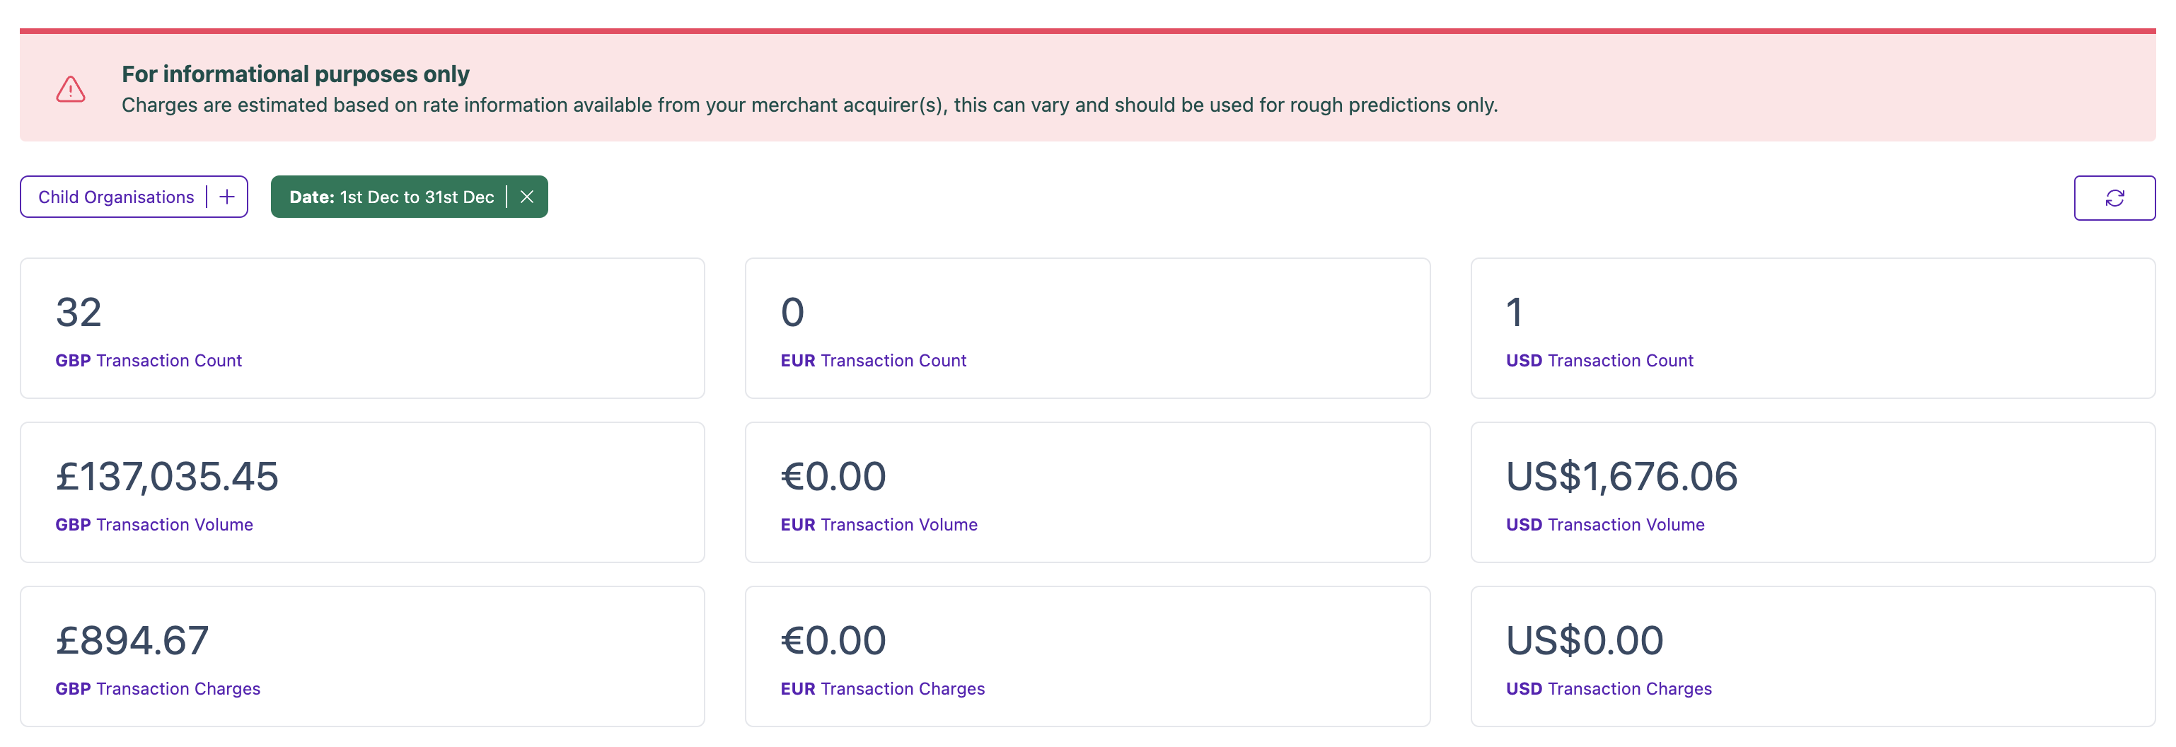Click the US$1,676.06 volume figure
Viewport: 2176px width, 747px height.
coord(1622,476)
